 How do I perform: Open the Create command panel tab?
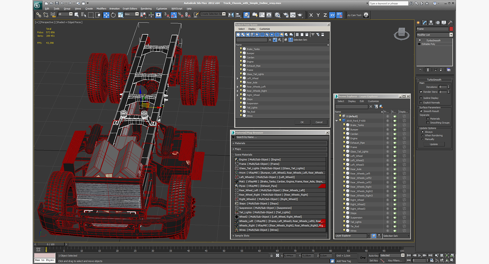(419, 22)
